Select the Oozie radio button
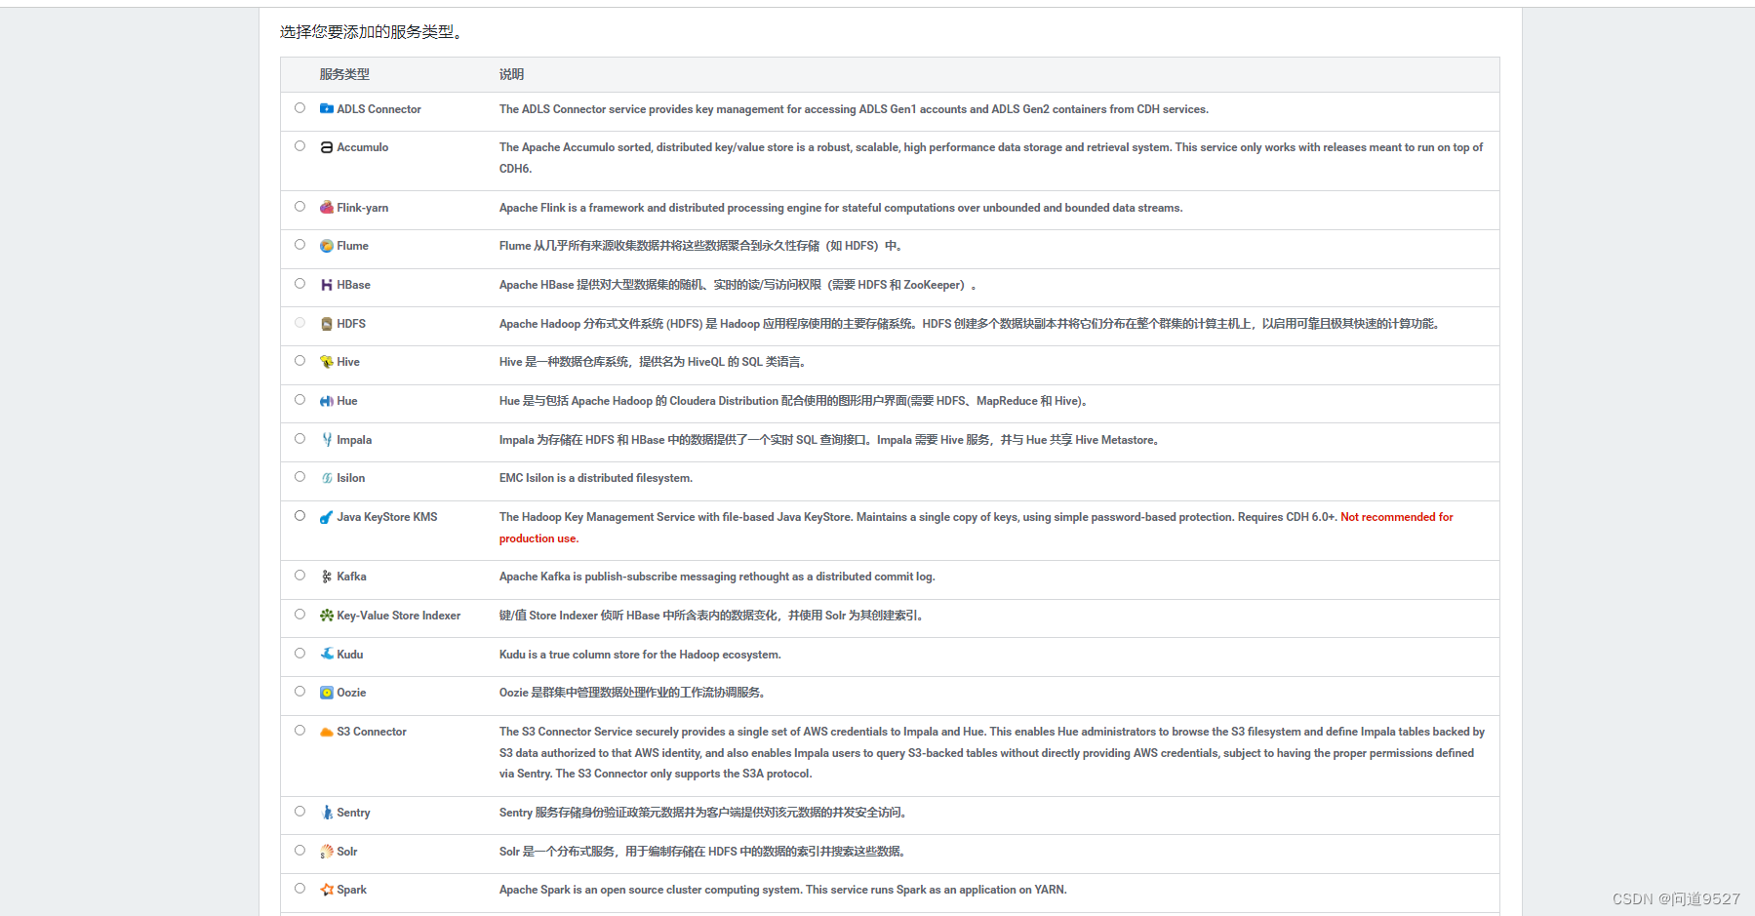The image size is (1755, 916). point(299,692)
